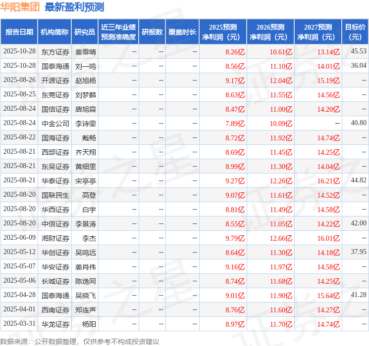The image size is (369, 346).
Task: Click the 15.19亿 forecast value
Action: click(x=328, y=81)
